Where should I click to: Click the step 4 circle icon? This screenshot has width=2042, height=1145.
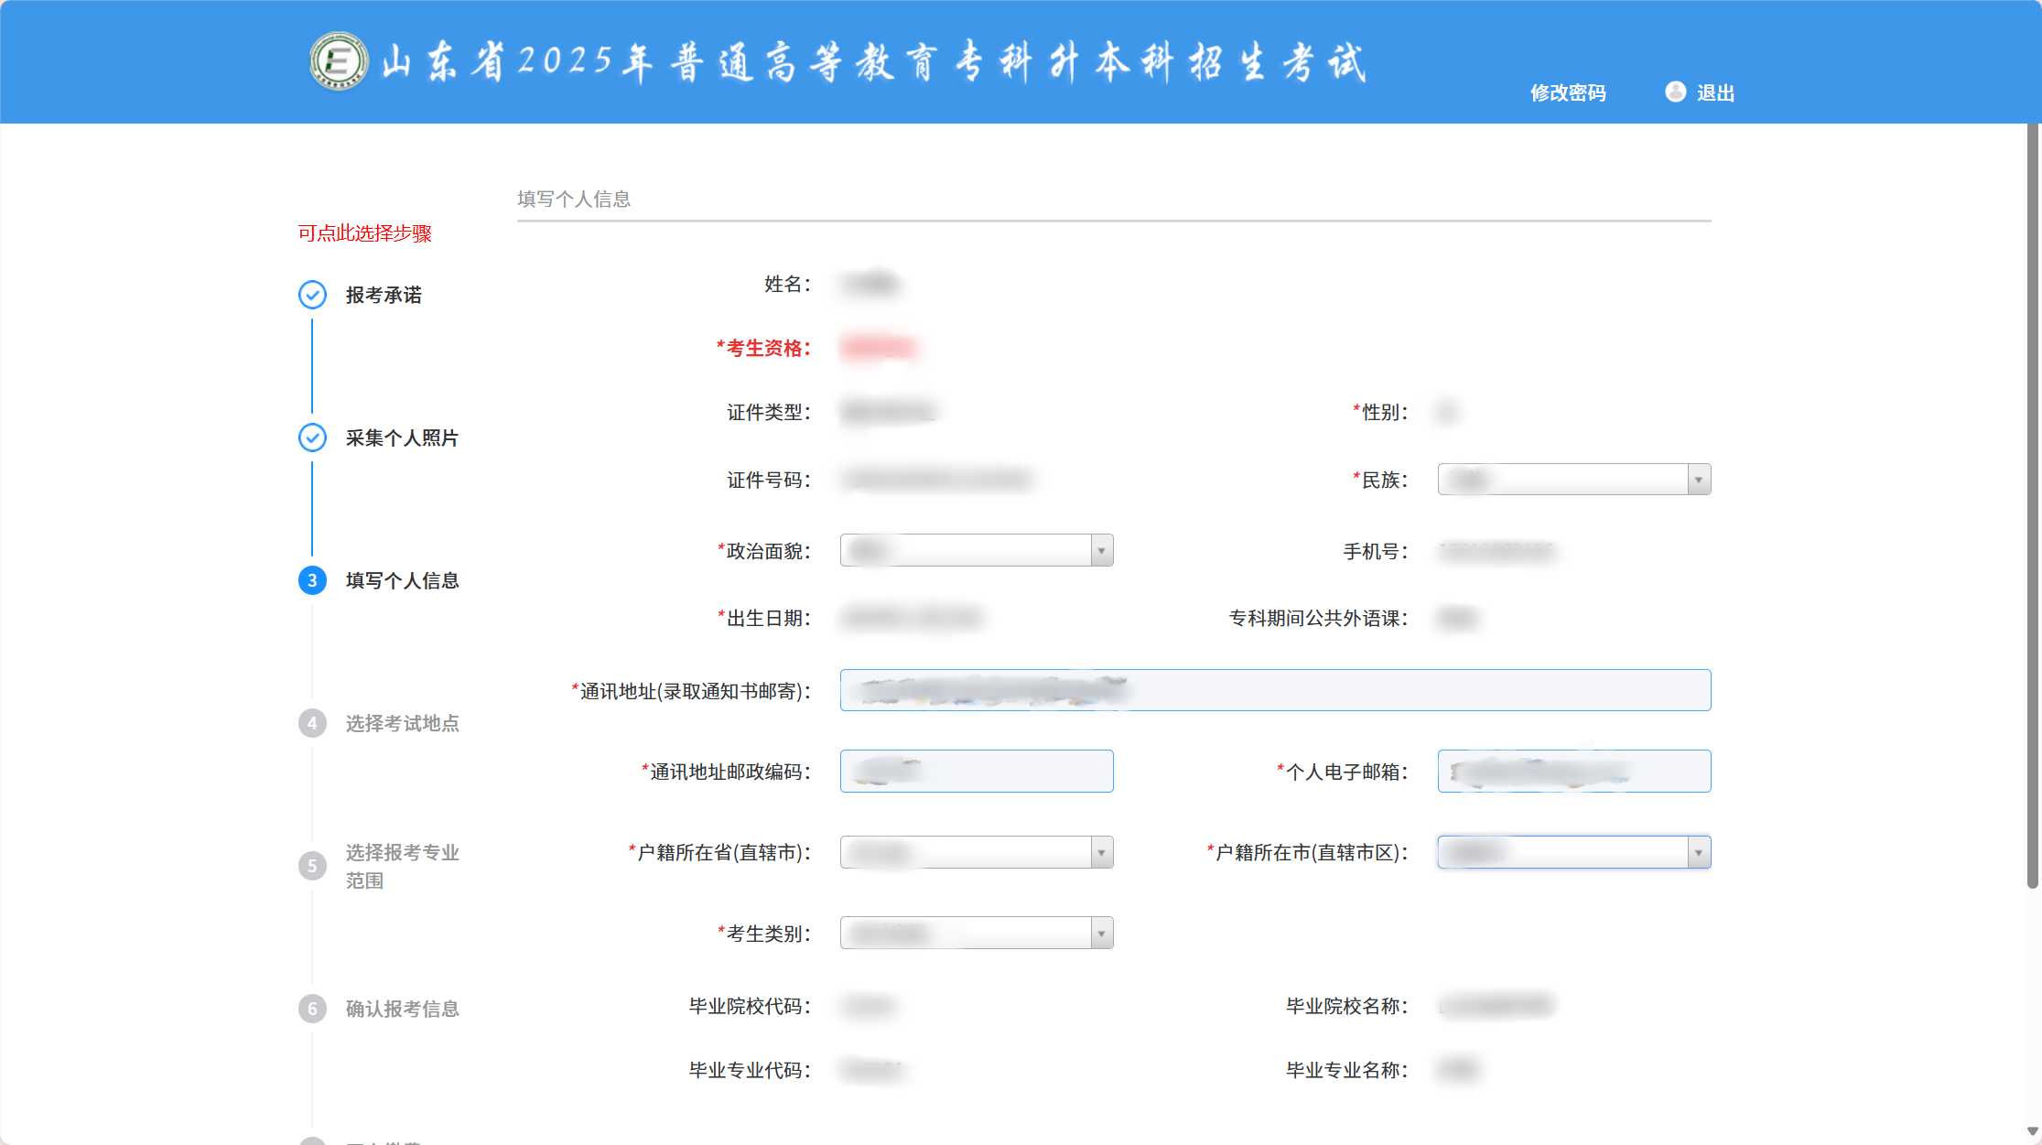click(312, 723)
